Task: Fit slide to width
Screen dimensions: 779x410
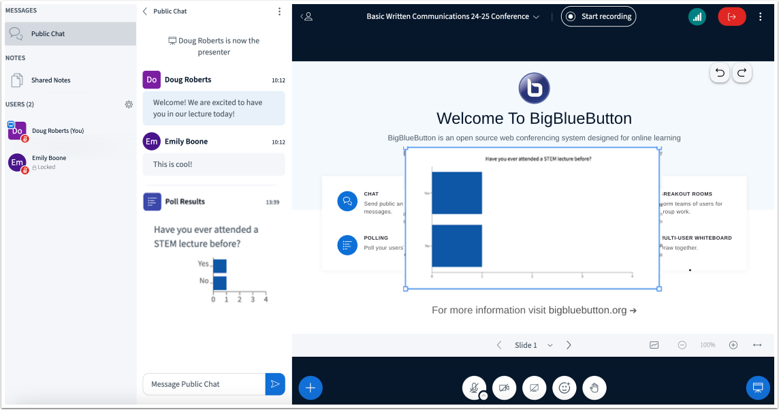Action: click(x=757, y=345)
